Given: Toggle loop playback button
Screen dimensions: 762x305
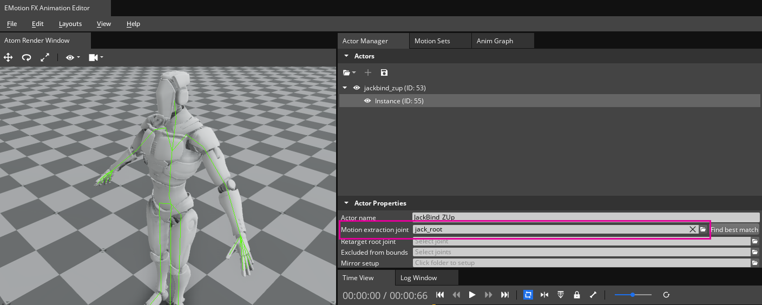Looking at the screenshot, I should click(x=528, y=295).
